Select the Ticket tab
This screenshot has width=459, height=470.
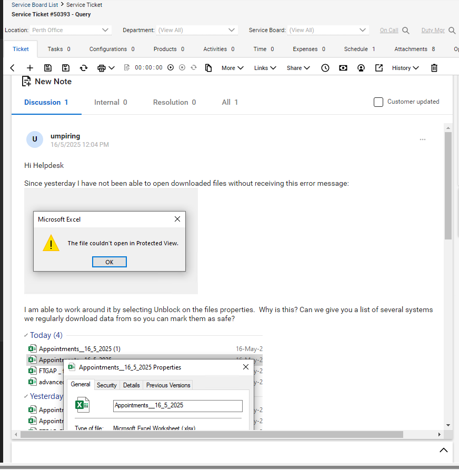coord(21,49)
